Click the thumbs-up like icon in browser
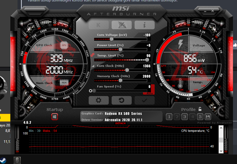The image size is (237, 164). click(235, 45)
